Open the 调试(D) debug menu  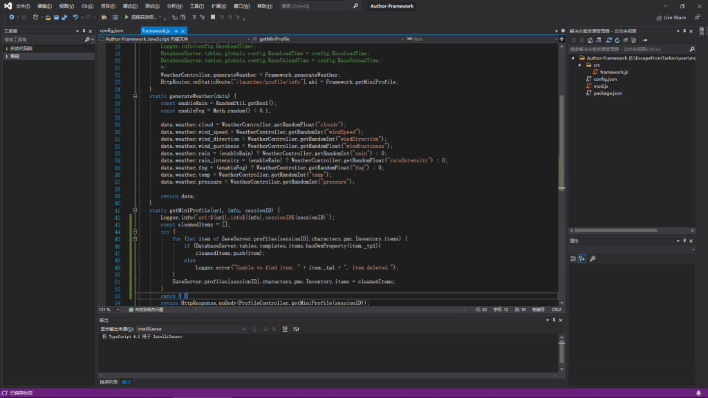tap(130, 6)
